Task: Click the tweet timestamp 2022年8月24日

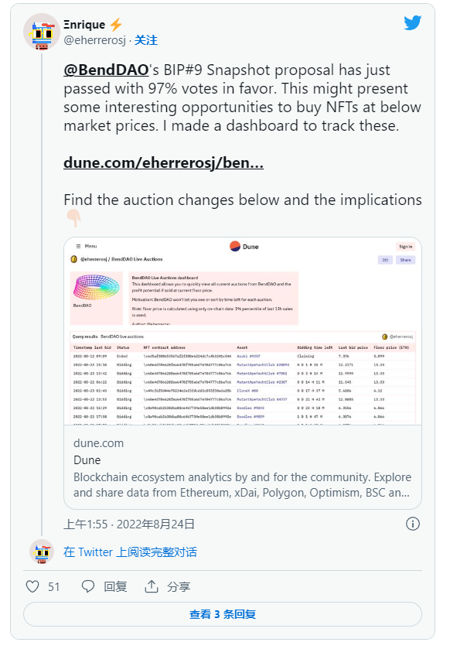Action: coord(155,524)
